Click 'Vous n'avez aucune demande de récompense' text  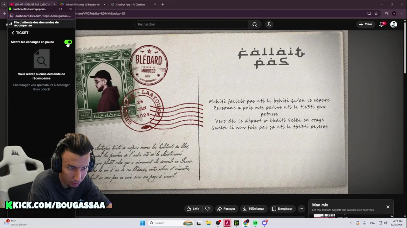(x=42, y=76)
